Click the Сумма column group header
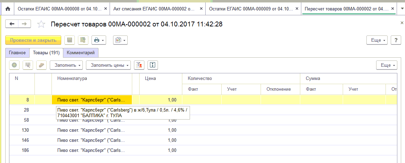405x163 pixels. click(x=349, y=79)
